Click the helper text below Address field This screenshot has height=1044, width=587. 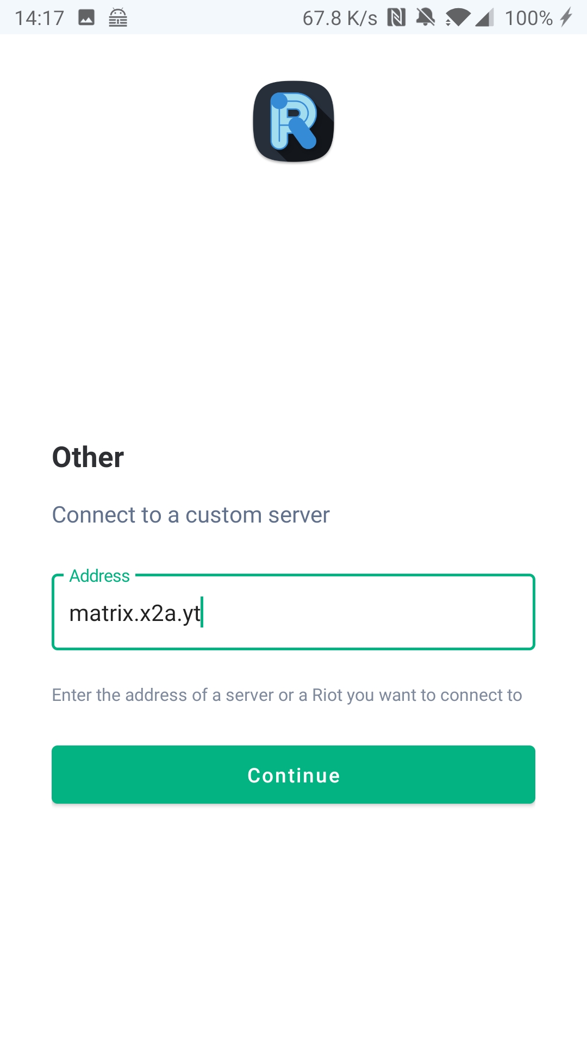click(x=287, y=695)
